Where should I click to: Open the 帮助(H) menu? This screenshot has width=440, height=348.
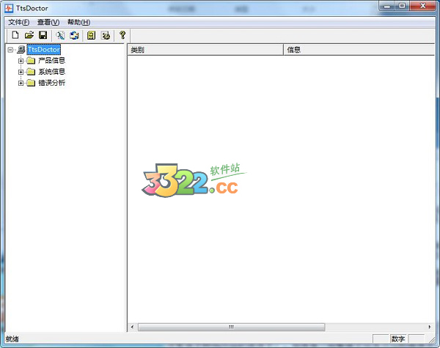(79, 22)
